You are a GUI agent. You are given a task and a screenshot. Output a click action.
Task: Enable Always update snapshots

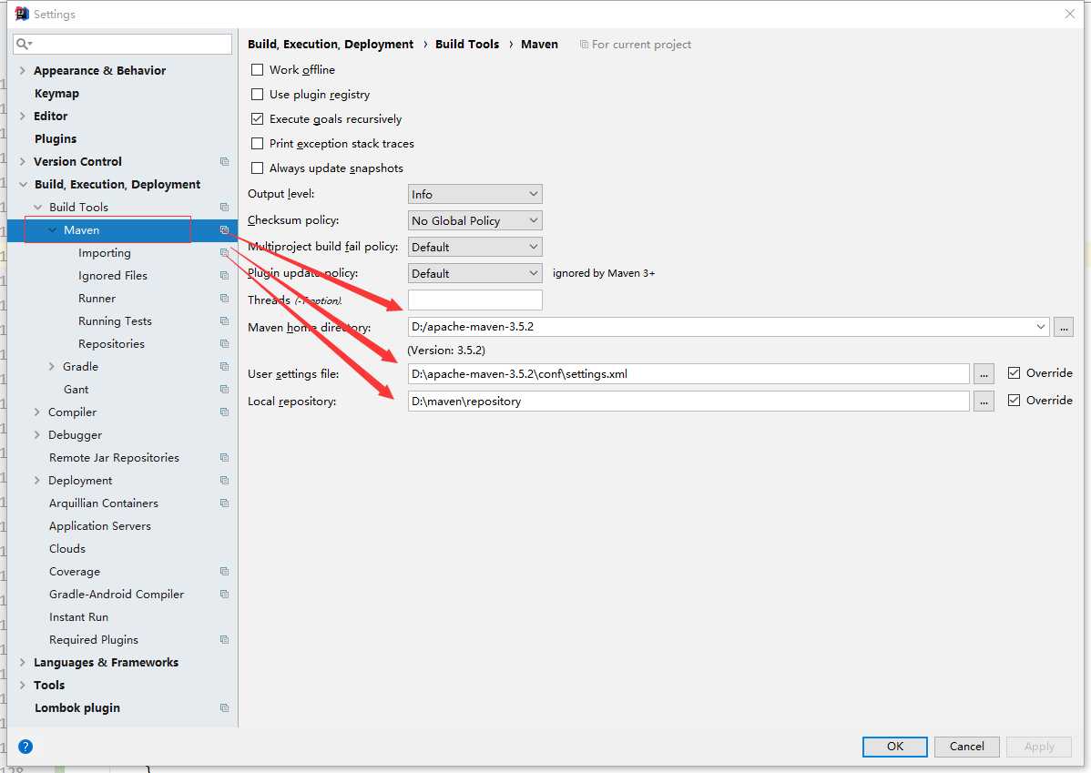pos(258,168)
